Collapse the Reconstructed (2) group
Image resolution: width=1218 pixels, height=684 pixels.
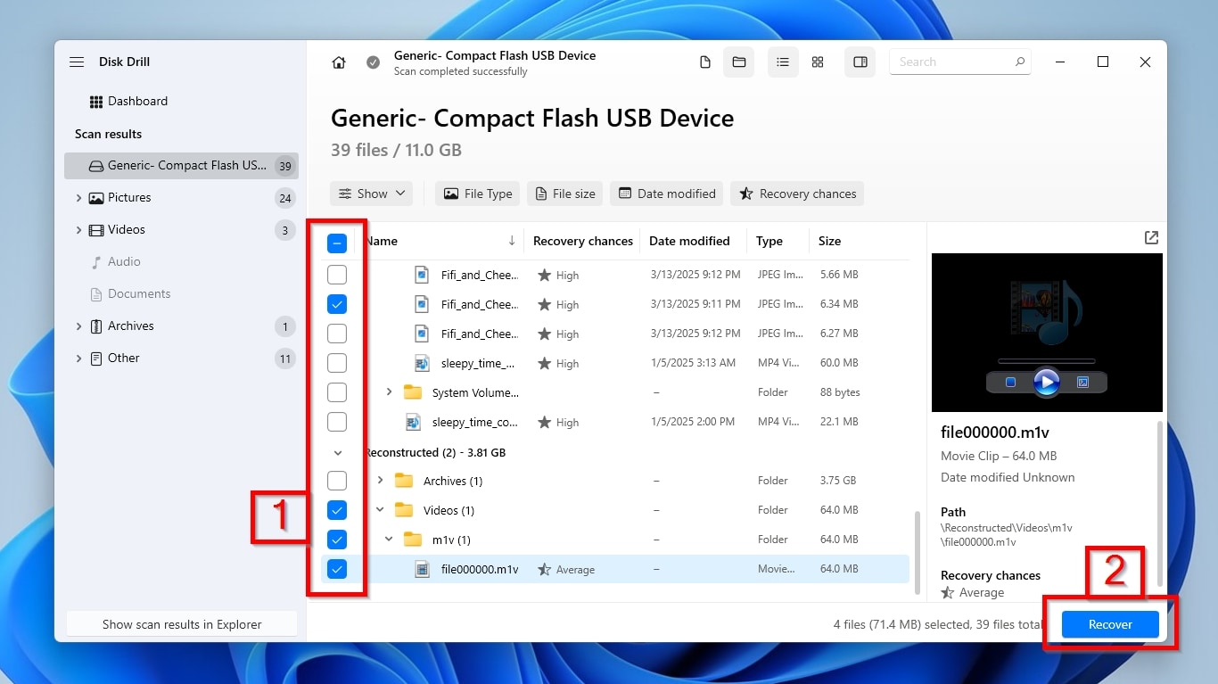pyautogui.click(x=338, y=453)
